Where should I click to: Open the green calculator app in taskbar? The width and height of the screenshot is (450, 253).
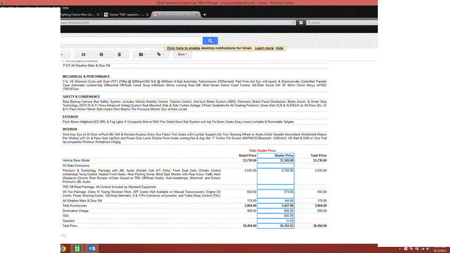77,248
